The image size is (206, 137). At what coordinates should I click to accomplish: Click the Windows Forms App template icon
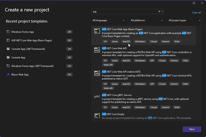(8, 32)
